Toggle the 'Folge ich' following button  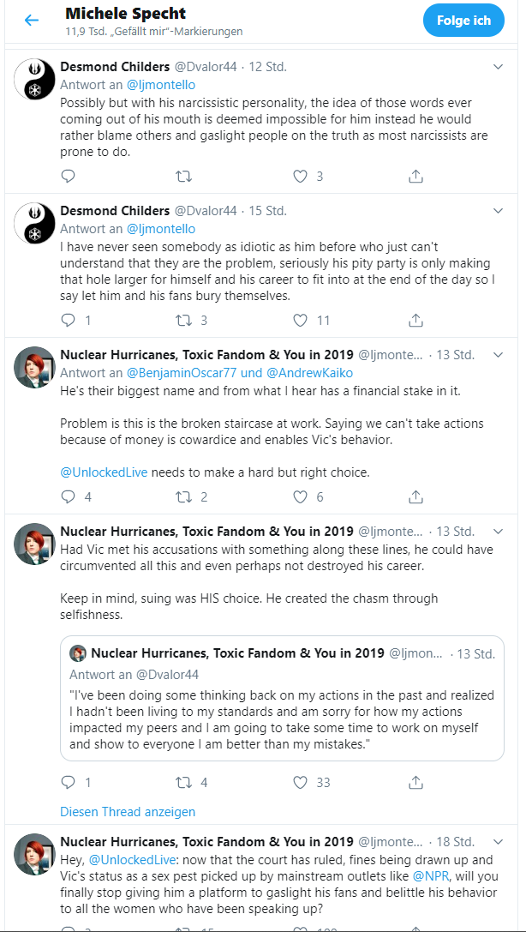click(463, 21)
